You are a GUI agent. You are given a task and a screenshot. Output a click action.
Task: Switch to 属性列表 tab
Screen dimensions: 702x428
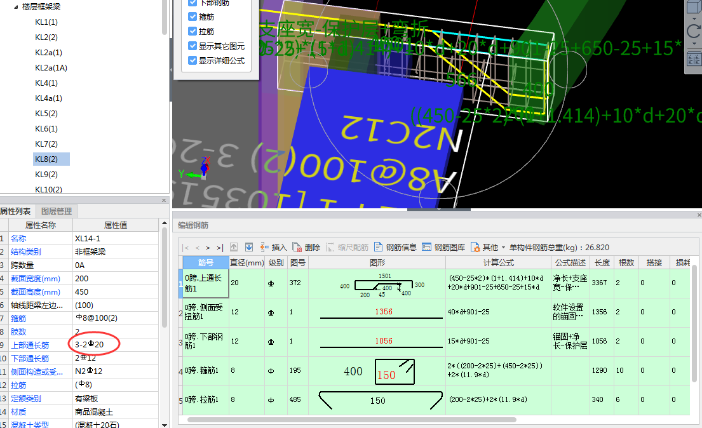click(x=16, y=211)
